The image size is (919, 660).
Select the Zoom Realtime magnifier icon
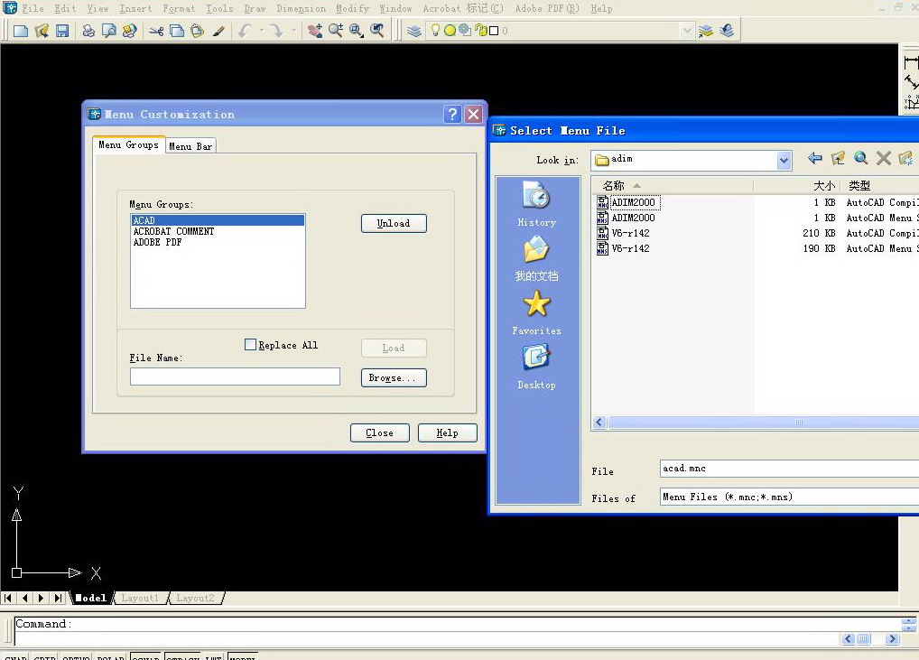coord(336,31)
